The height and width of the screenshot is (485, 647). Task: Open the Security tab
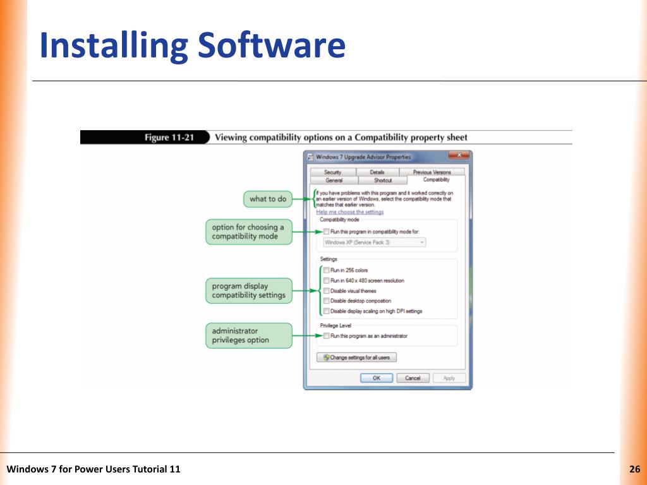tap(332, 172)
